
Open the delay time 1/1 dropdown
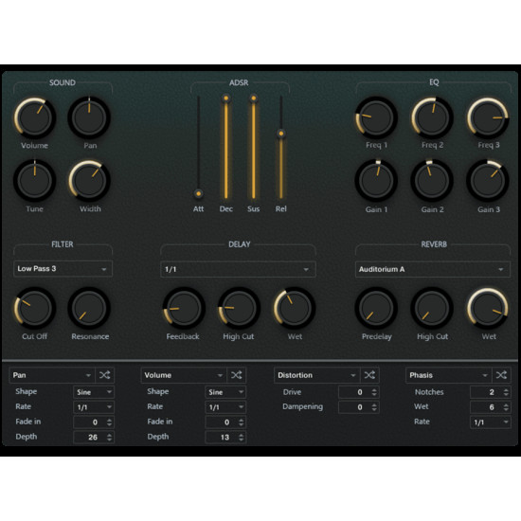[238, 269]
